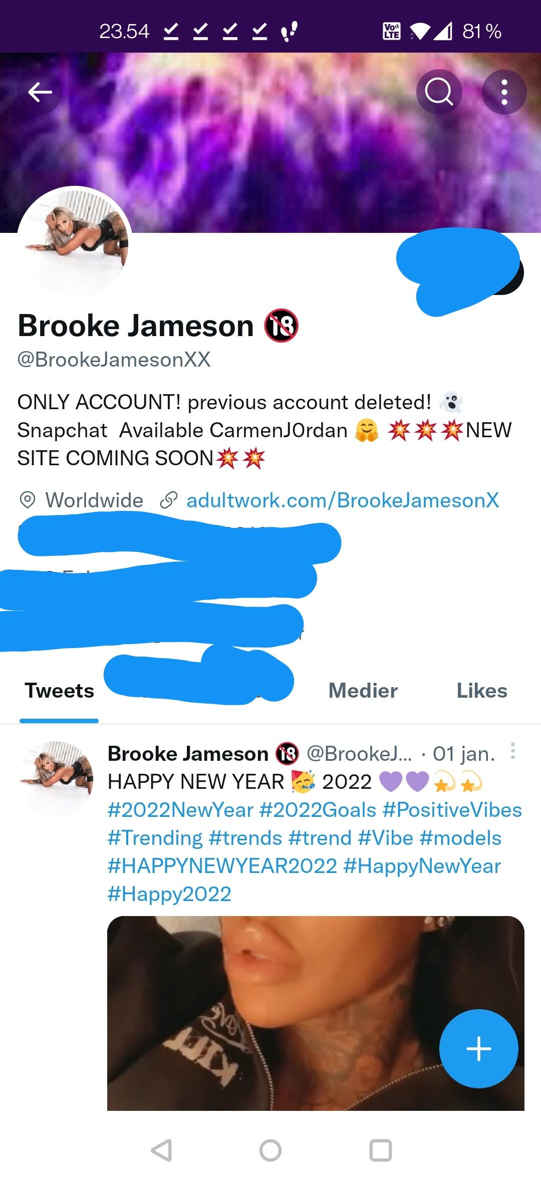Select the Tweets tab
The width and height of the screenshot is (541, 1190).
pos(60,691)
